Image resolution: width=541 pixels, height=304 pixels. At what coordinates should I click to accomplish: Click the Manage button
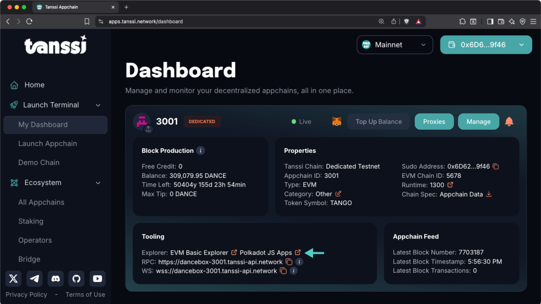click(478, 121)
